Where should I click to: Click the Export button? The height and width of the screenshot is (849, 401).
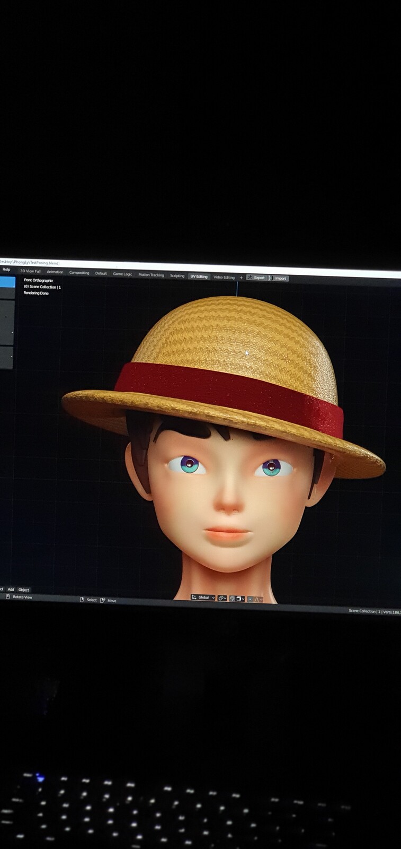pyautogui.click(x=256, y=278)
